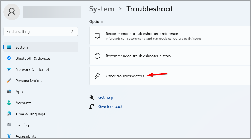This screenshot has height=139, width=251.
Task: Click the Bluetooth icon in sidebar
Action: coord(9,58)
